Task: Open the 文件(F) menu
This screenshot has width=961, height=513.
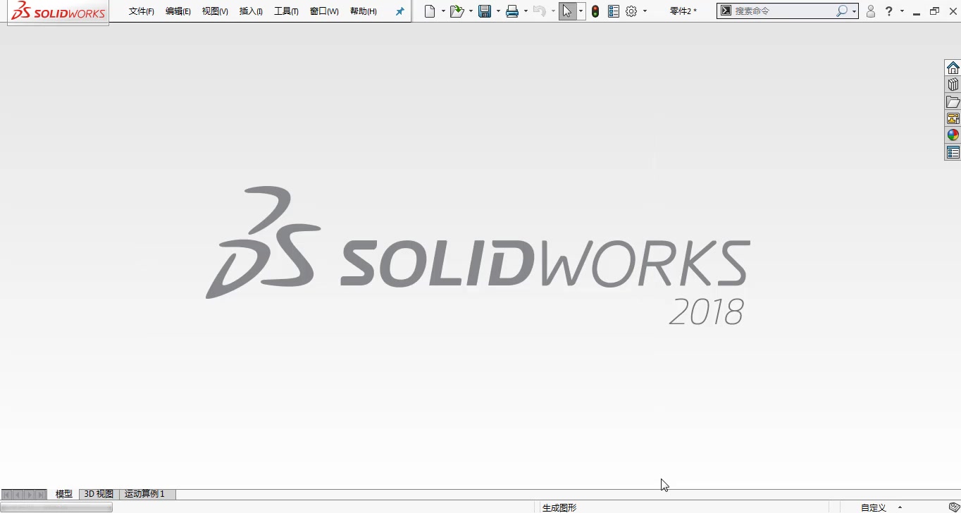Action: (142, 11)
